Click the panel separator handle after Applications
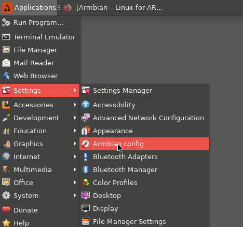 (x=59, y=8)
